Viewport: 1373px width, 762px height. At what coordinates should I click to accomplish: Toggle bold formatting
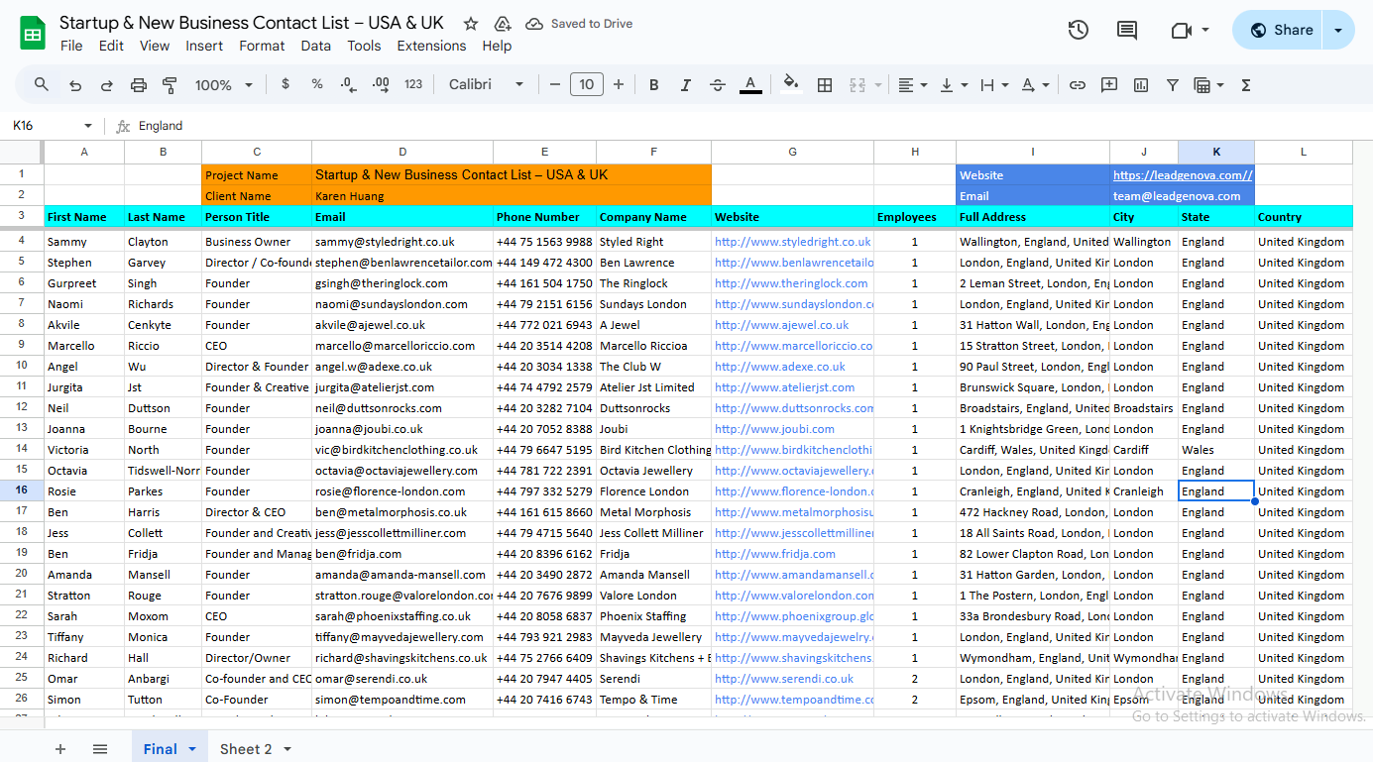tap(654, 85)
